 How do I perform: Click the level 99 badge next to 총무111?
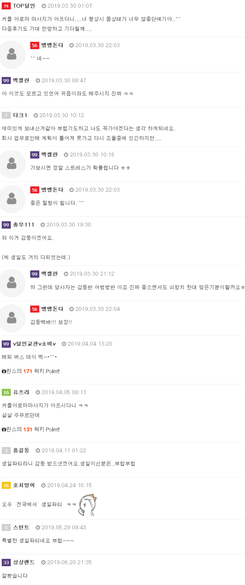[x=6, y=225]
